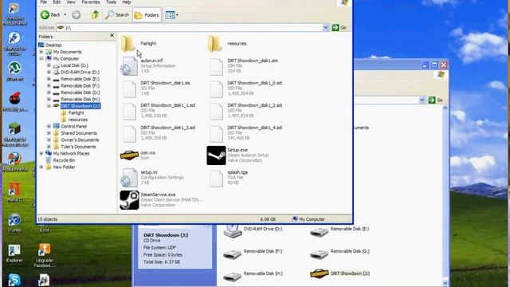Image resolution: width=510 pixels, height=287 pixels.
Task: Open Mafia II desktop shortcut
Action: (x=14, y=193)
